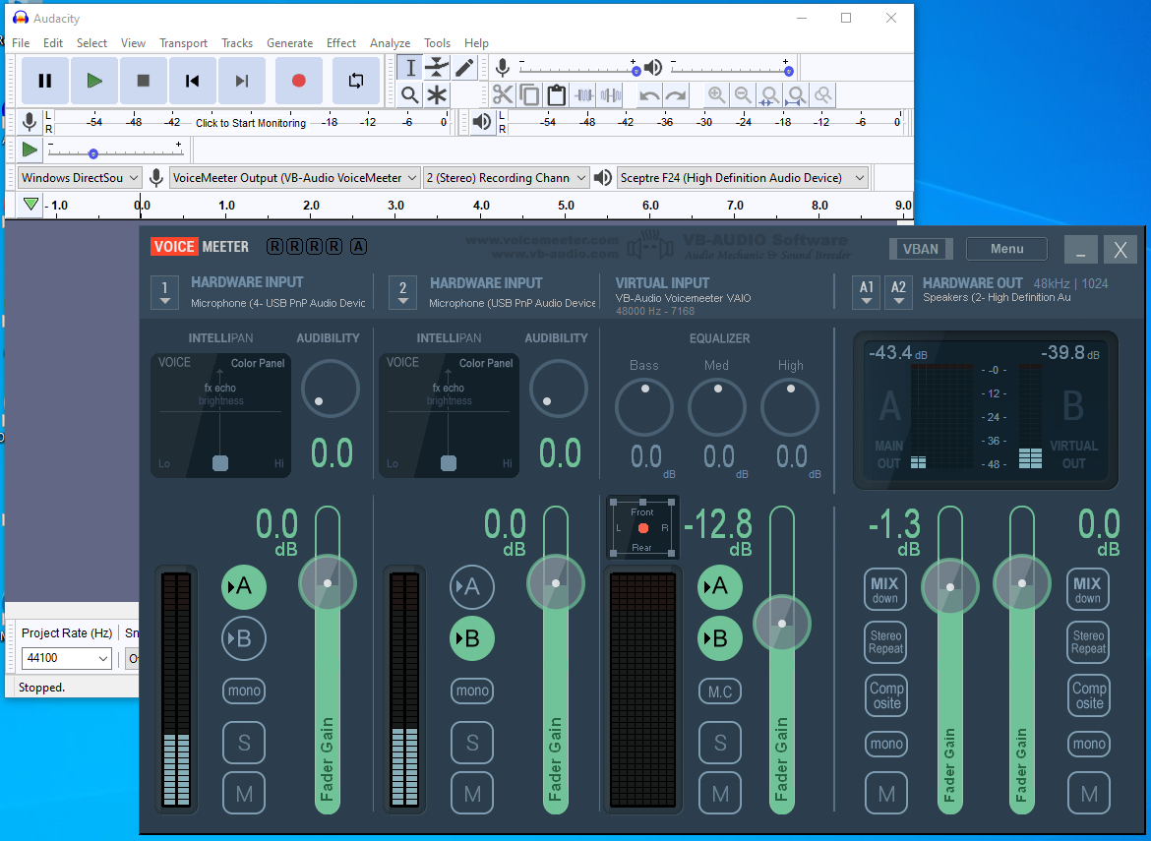Click the Zoom Out icon
The height and width of the screenshot is (841, 1151).
743,94
